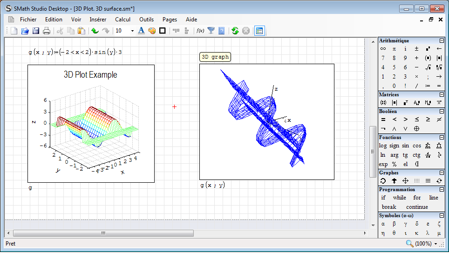Select the Move tool in Graphes panel
The width and height of the screenshot is (449, 279).
(x=405, y=181)
